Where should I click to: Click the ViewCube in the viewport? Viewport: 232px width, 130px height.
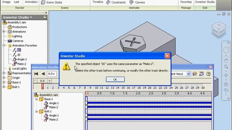pos(219,29)
